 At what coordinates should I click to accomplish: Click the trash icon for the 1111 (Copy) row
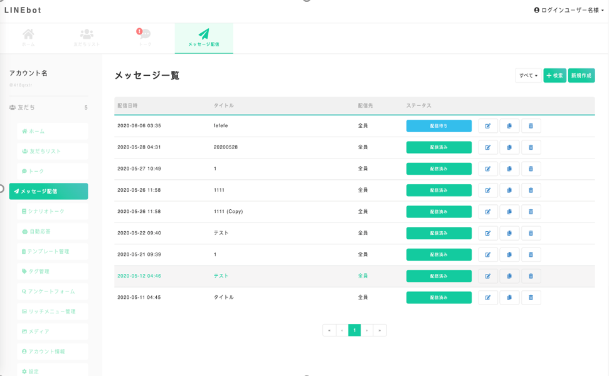(x=531, y=212)
